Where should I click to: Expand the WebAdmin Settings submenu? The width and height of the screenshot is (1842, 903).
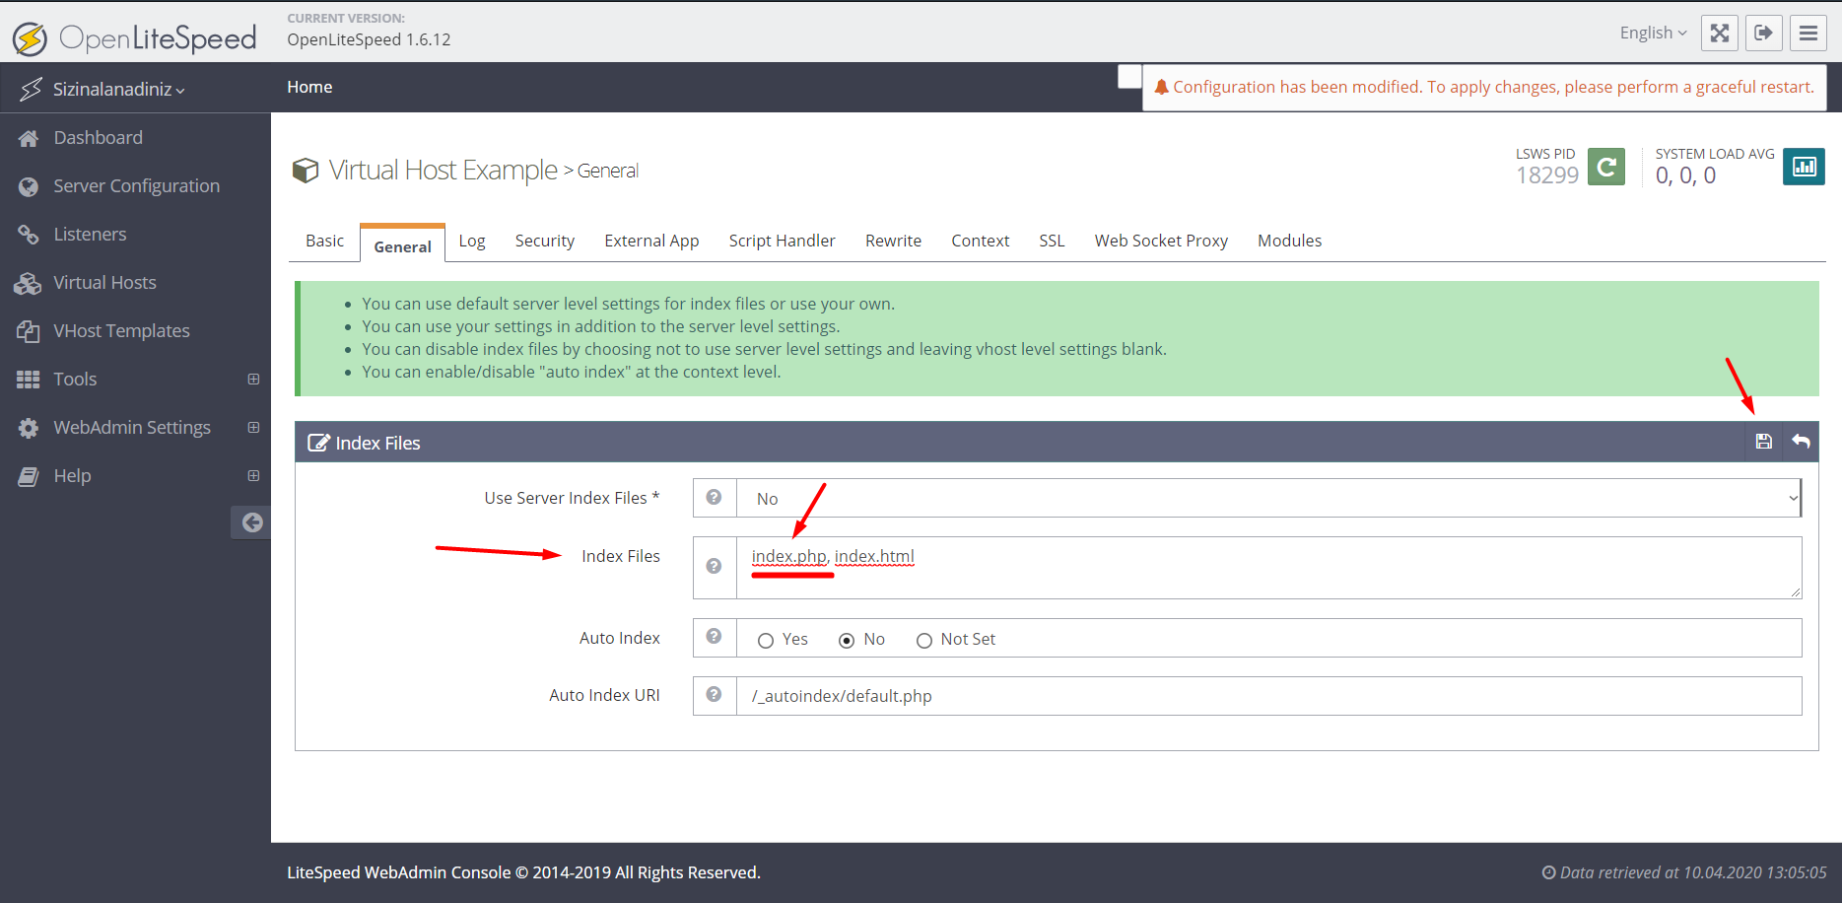[253, 428]
